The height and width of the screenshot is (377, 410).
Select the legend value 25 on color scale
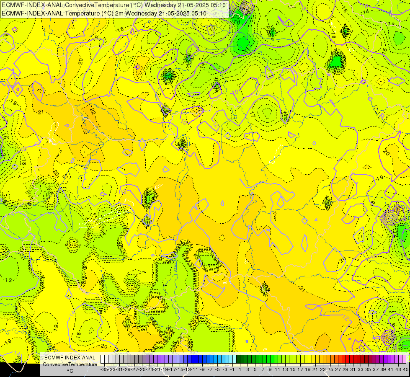tap(330, 370)
